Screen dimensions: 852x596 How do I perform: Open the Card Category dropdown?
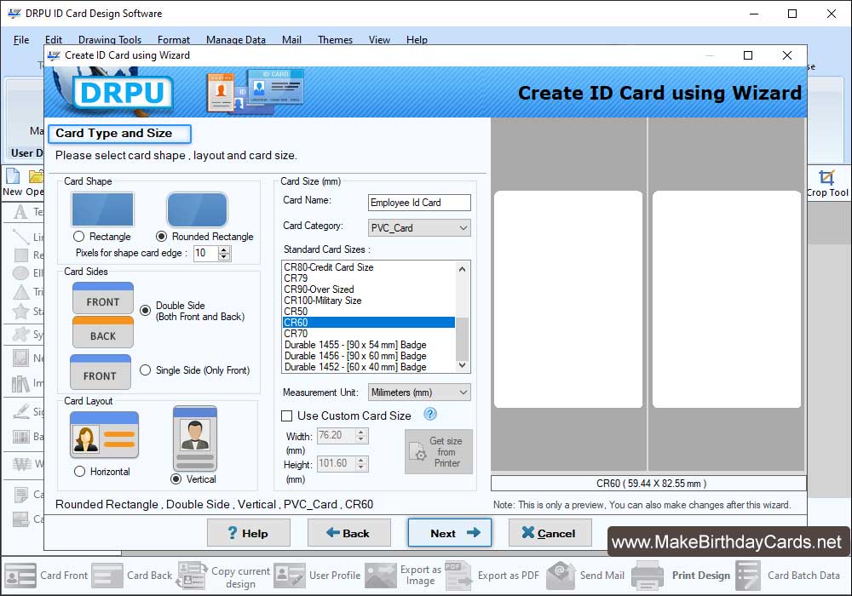pyautogui.click(x=419, y=228)
